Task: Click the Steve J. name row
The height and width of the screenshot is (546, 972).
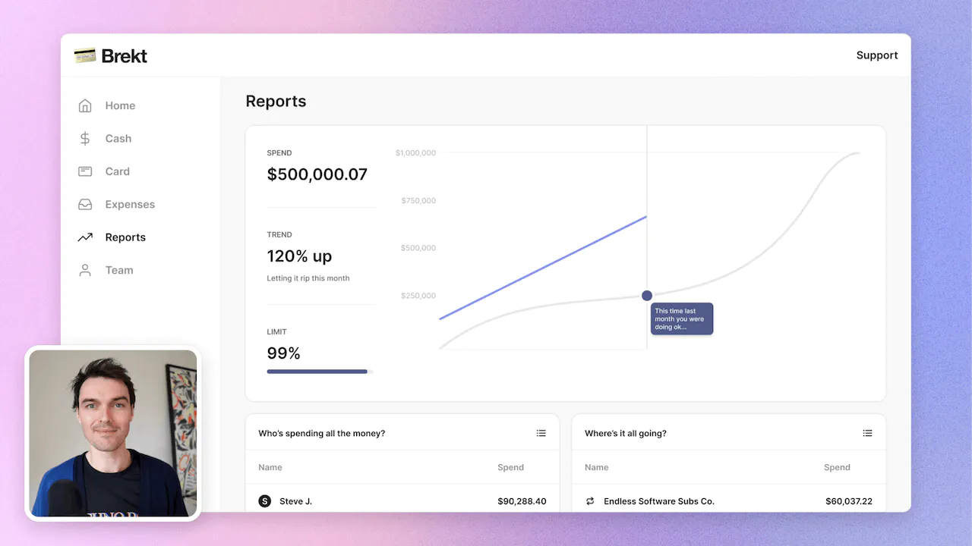Action: [x=402, y=501]
